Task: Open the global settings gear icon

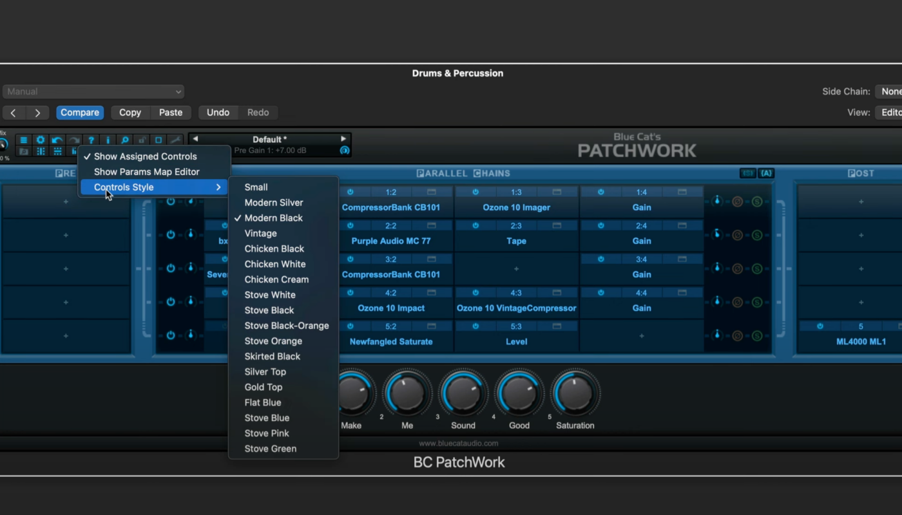Action: (41, 140)
